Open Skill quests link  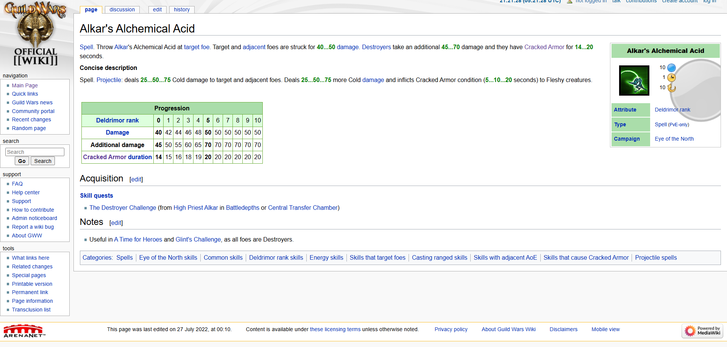tap(97, 195)
